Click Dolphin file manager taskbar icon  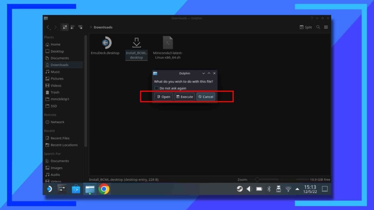coord(90,189)
